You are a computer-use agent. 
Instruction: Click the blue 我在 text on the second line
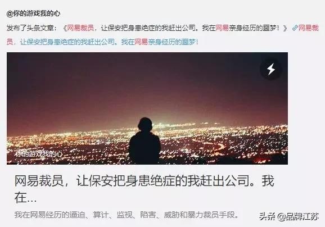pos(128,42)
